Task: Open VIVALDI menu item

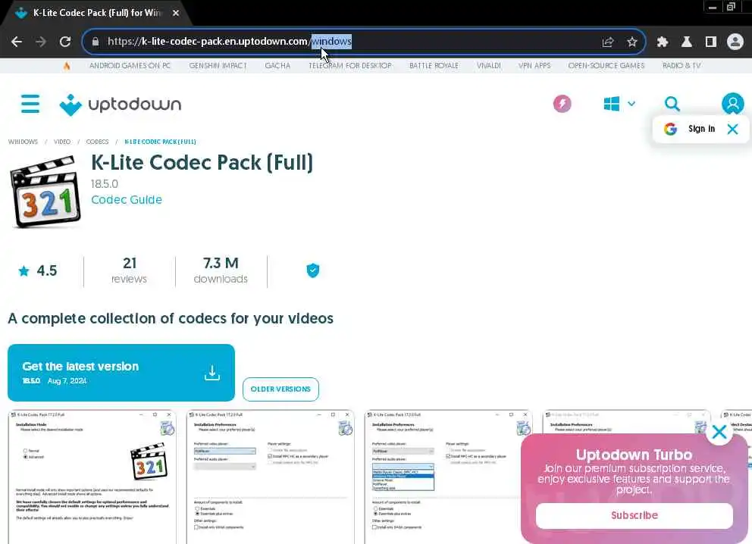Action: [489, 66]
